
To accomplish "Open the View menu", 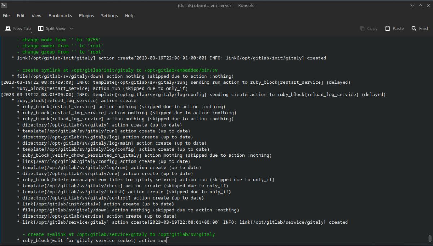I will point(36,16).
